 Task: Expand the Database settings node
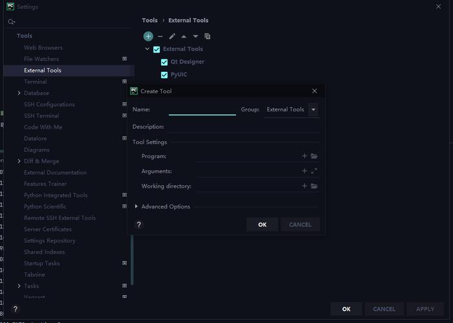pyautogui.click(x=19, y=93)
